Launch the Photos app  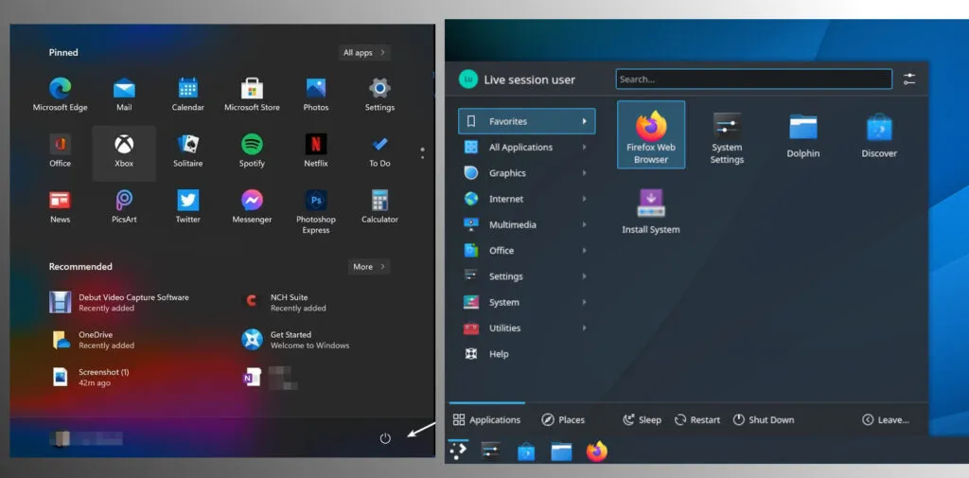316,95
